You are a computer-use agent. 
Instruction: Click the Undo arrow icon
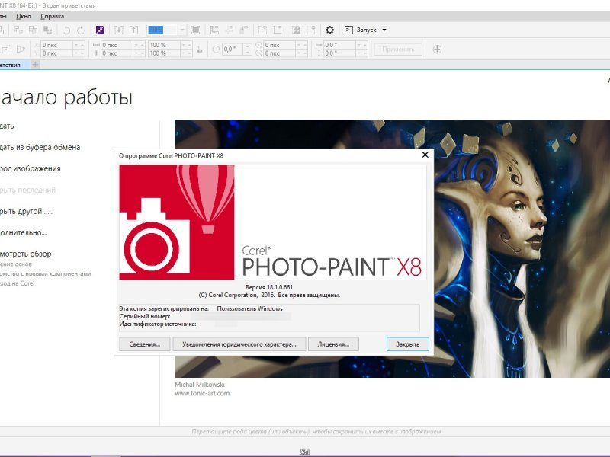pyautogui.click(x=66, y=30)
